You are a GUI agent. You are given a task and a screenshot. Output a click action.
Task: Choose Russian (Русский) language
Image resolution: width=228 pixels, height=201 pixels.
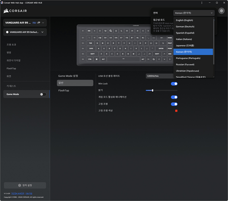193,64
